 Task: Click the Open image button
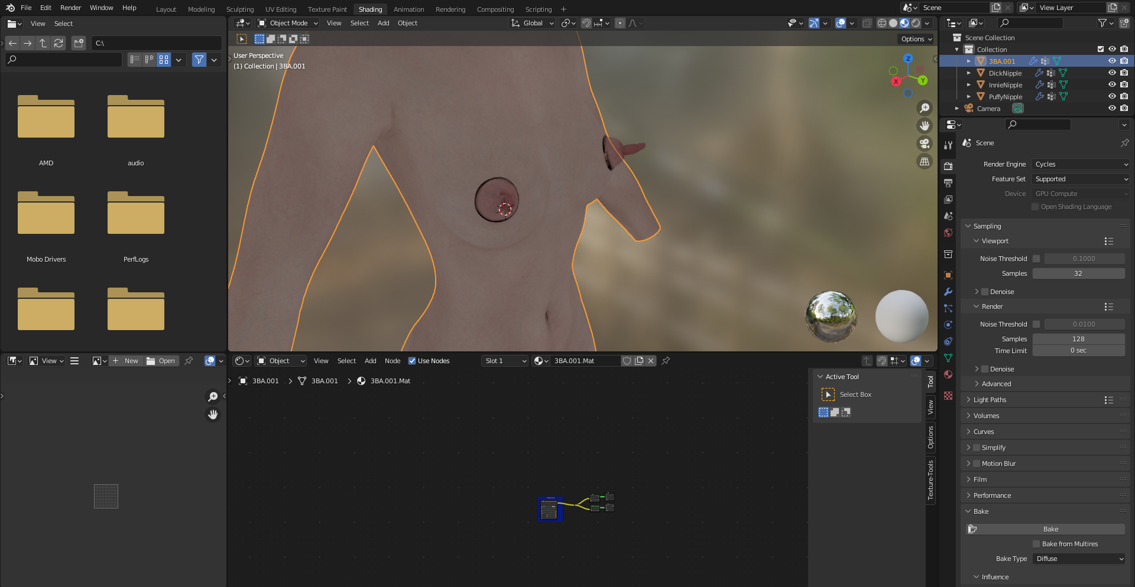(161, 361)
